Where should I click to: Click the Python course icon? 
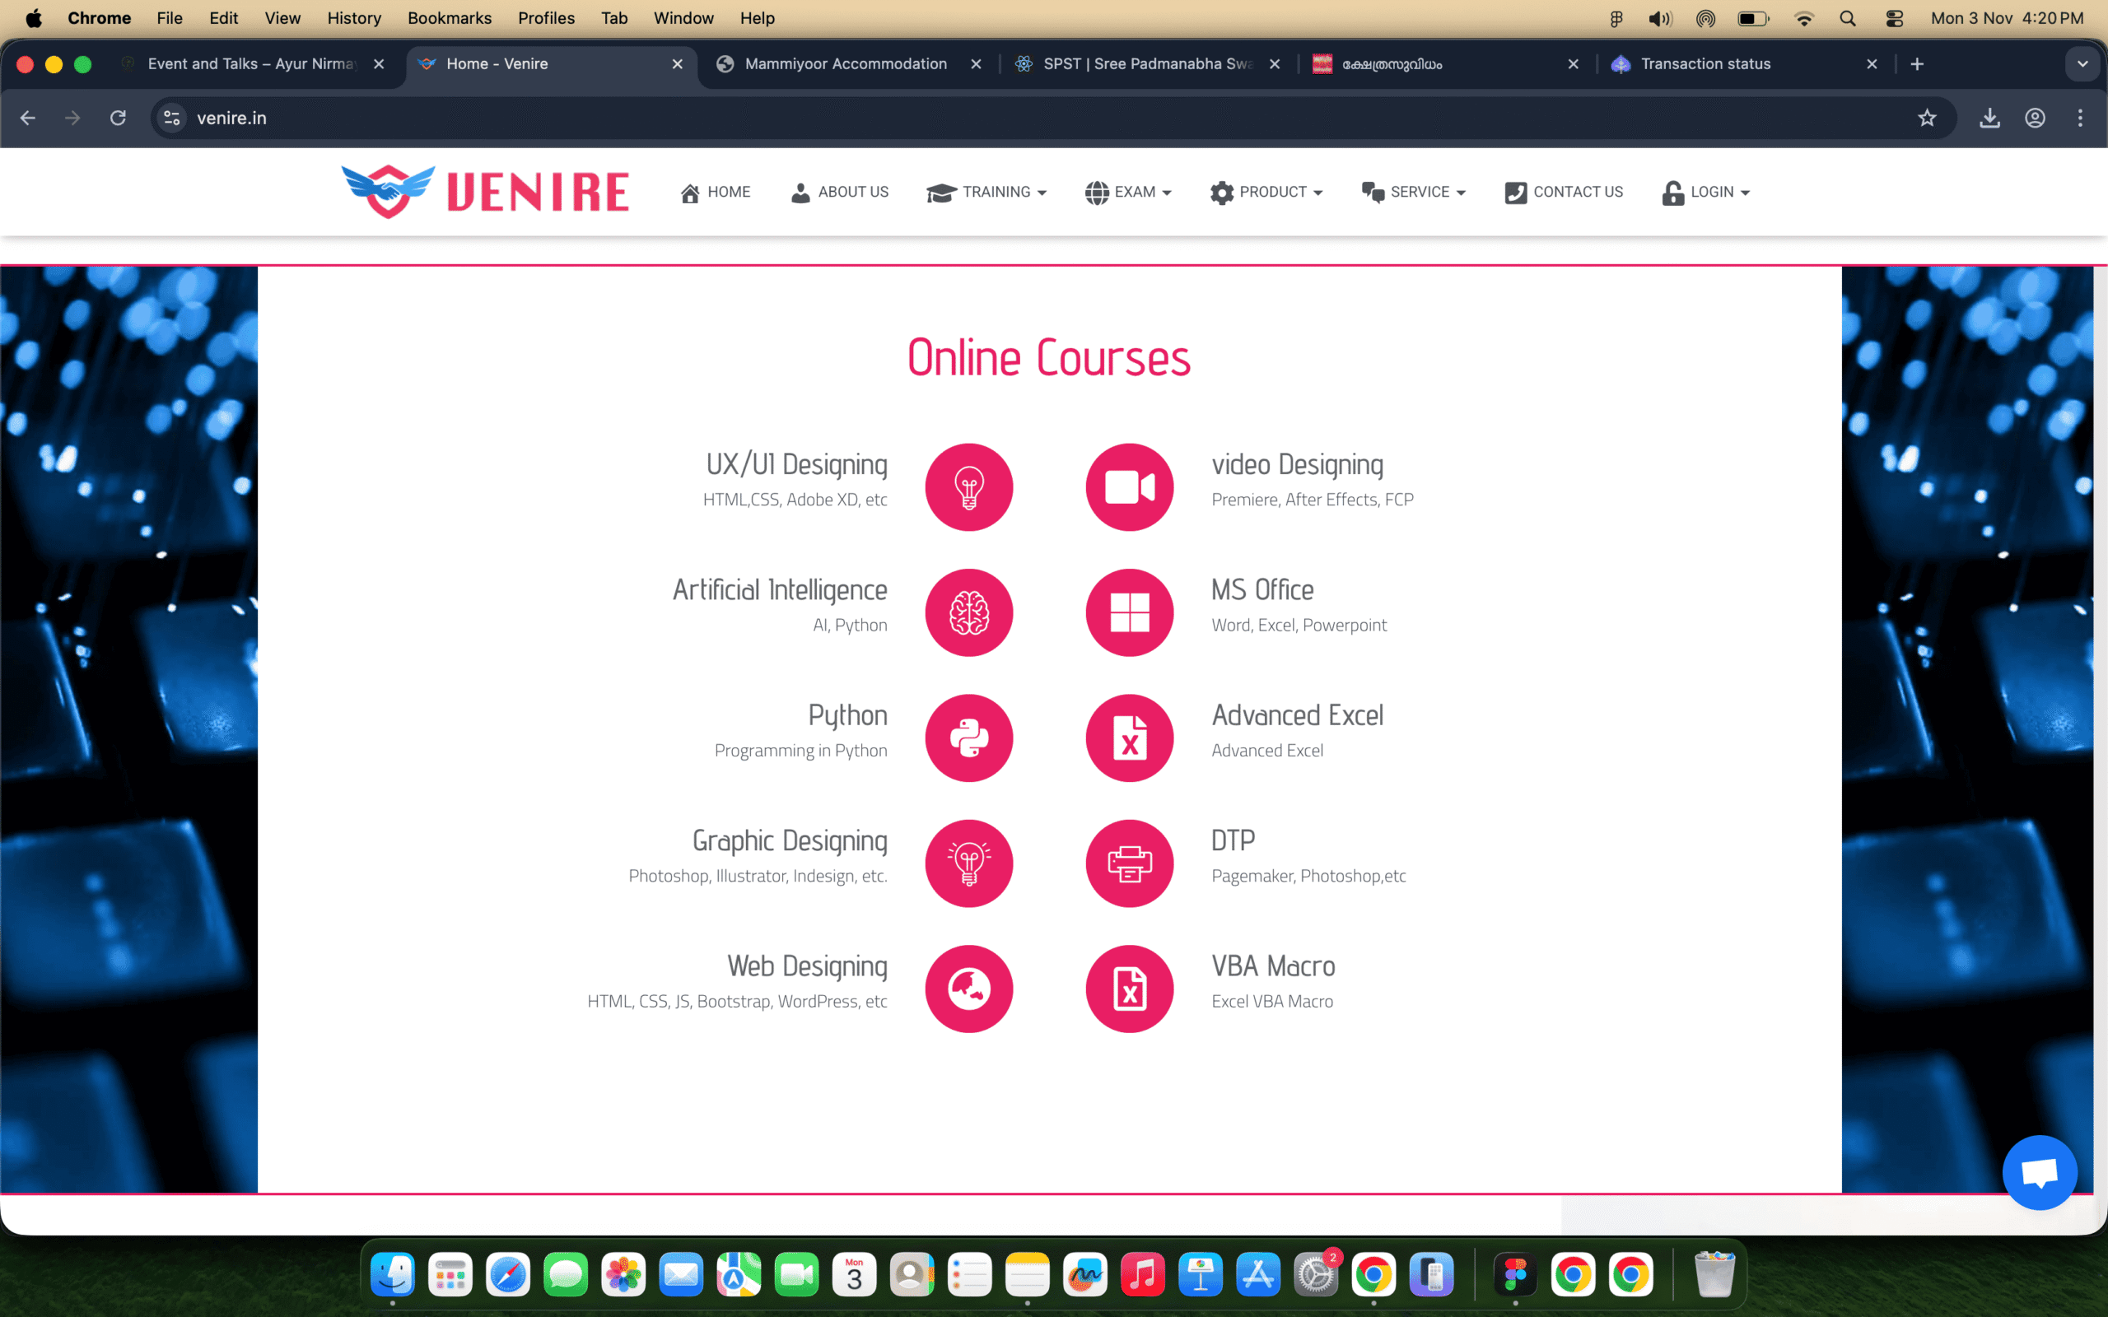[x=968, y=738]
